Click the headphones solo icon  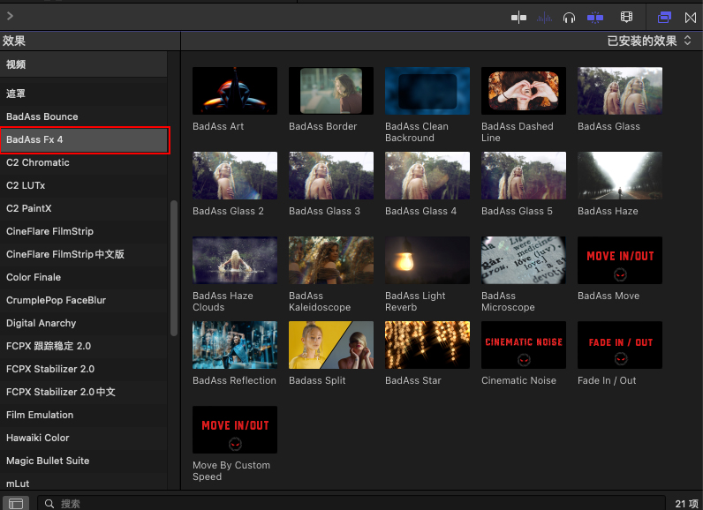click(x=569, y=18)
